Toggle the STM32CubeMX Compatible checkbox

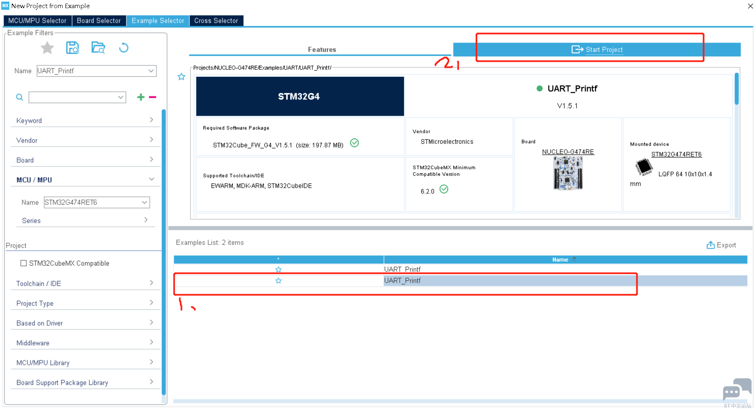coord(24,263)
